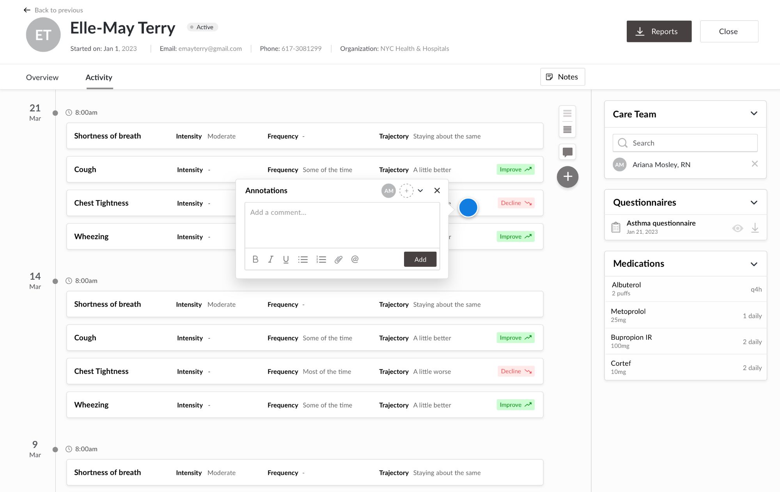The width and height of the screenshot is (780, 492).
Task: Switch to compact list density view
Action: (x=567, y=113)
